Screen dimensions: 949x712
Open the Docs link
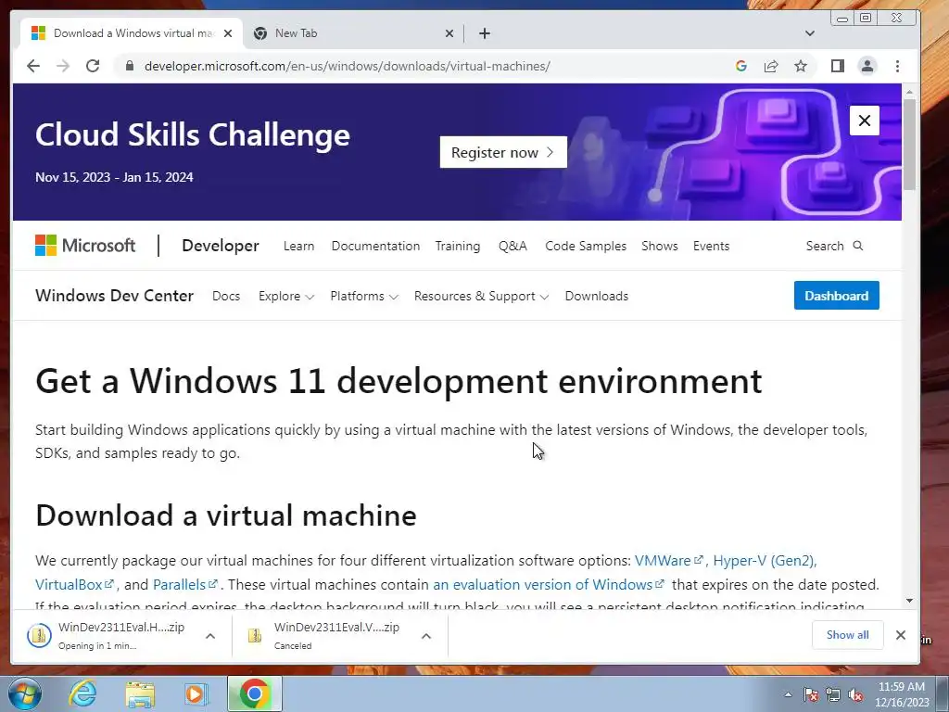(x=226, y=296)
